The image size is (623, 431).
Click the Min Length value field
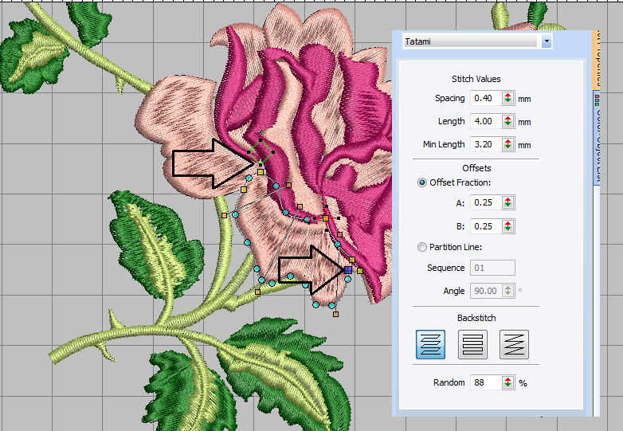tap(486, 144)
